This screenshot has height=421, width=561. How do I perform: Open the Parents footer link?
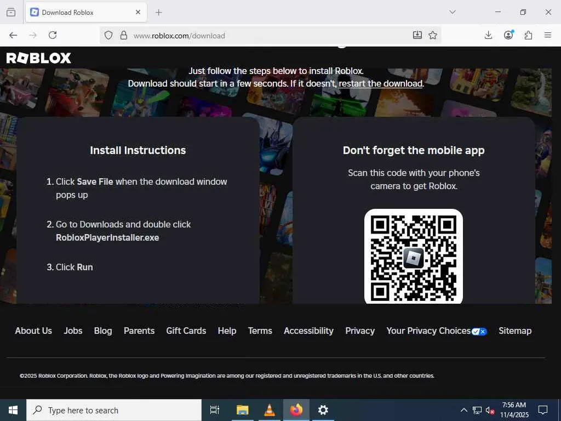(139, 331)
